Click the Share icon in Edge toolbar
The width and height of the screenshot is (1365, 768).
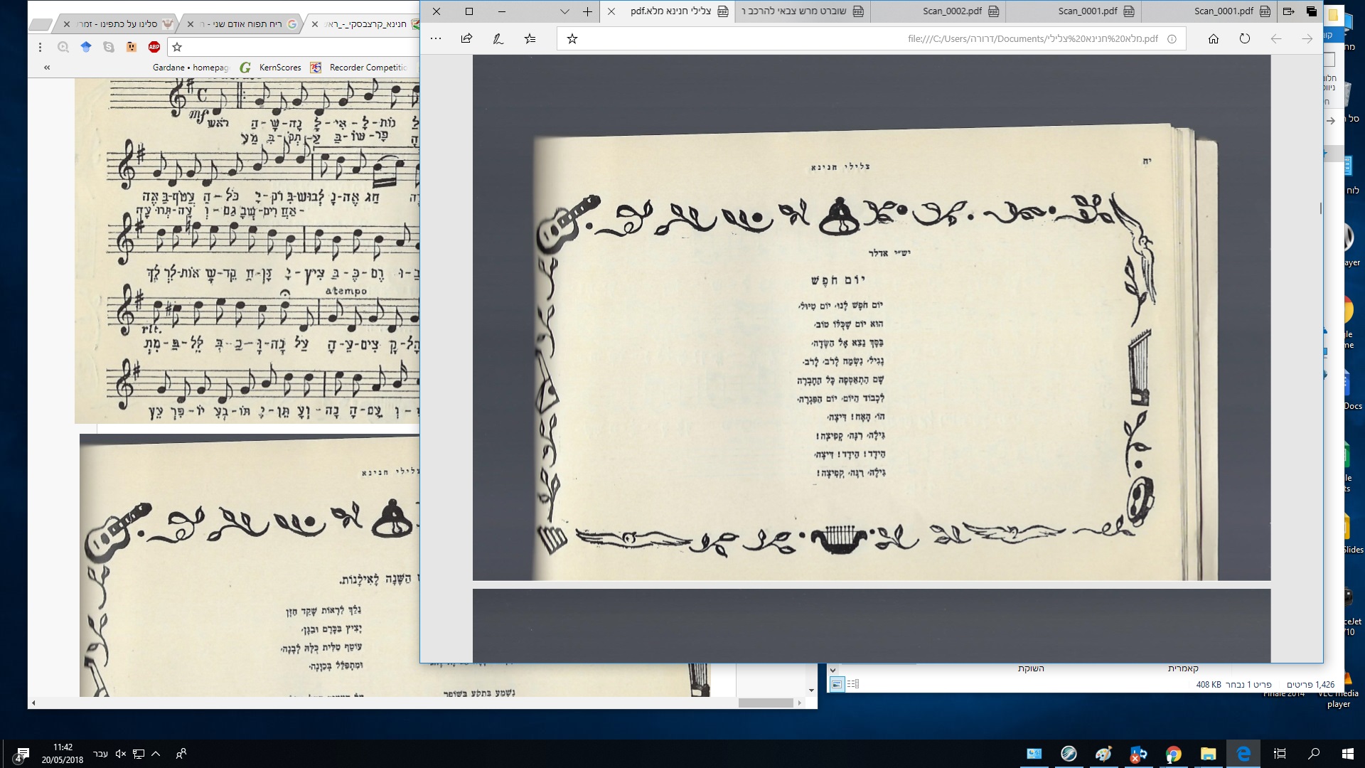pos(466,39)
